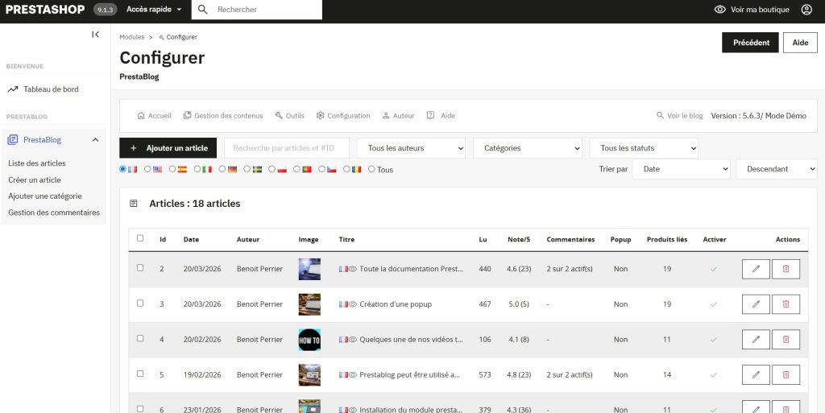This screenshot has height=413, width=825.
Task: Select the Italian flag language radio
Action: coord(197,169)
